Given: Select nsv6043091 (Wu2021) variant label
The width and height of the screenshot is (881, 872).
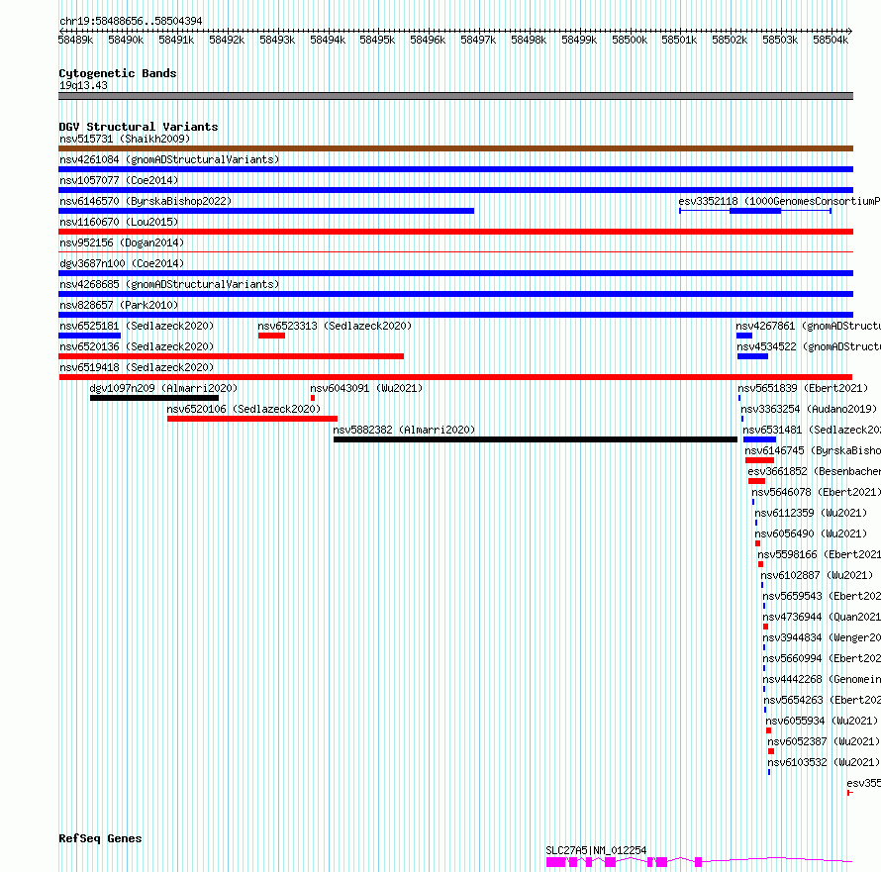Looking at the screenshot, I should [366, 388].
